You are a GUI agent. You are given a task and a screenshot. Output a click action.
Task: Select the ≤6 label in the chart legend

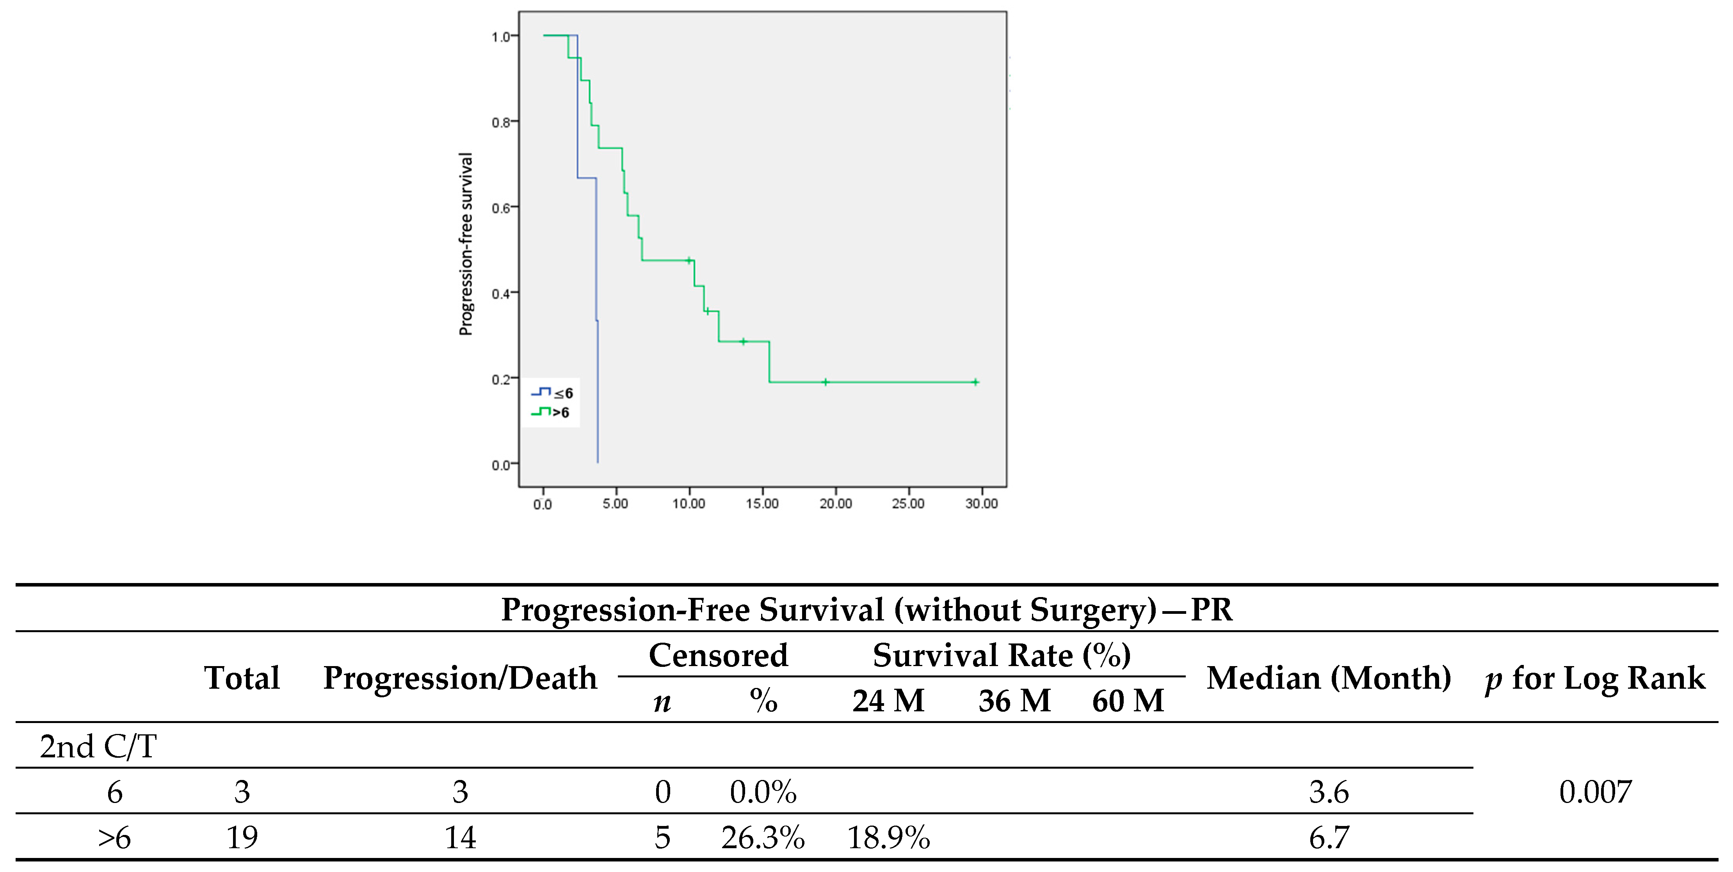(x=564, y=393)
